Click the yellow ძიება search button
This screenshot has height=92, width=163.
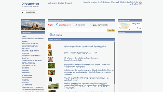pyautogui.click(x=111, y=30)
